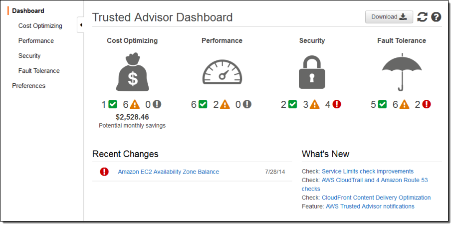Select Dashboard in the sidebar
Image resolution: width=454 pixels, height=227 pixels.
(x=28, y=10)
